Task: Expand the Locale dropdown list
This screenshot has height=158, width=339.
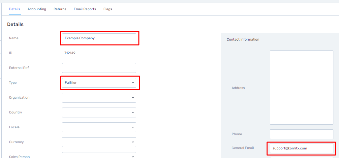Action: pos(99,127)
